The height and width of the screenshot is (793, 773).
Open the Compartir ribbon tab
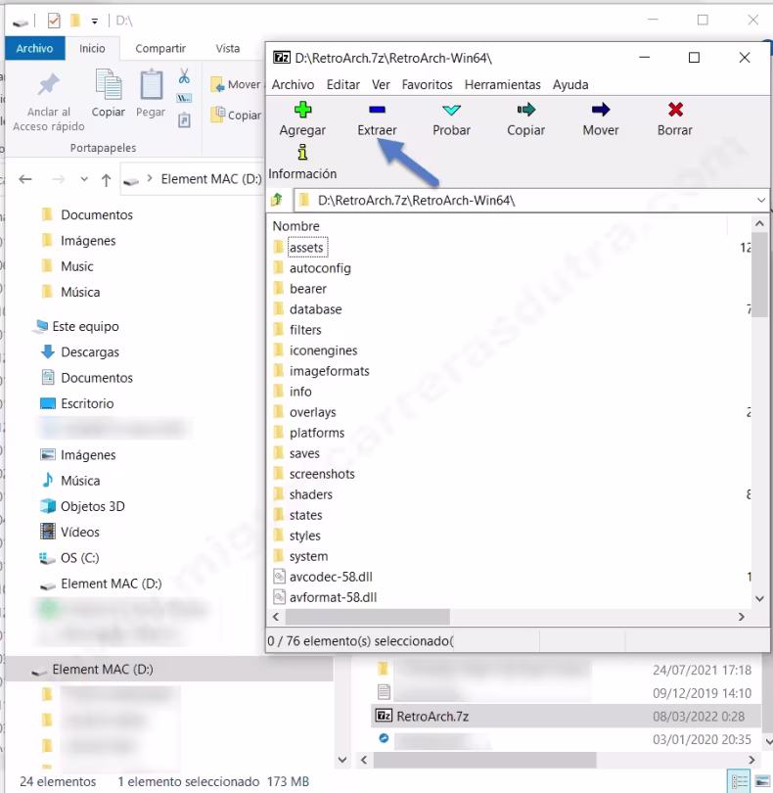[160, 48]
